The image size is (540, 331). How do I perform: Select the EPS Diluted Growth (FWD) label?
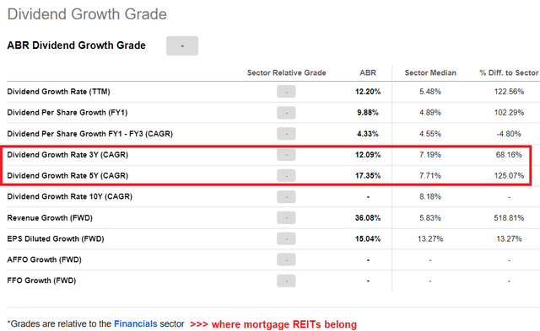56,239
